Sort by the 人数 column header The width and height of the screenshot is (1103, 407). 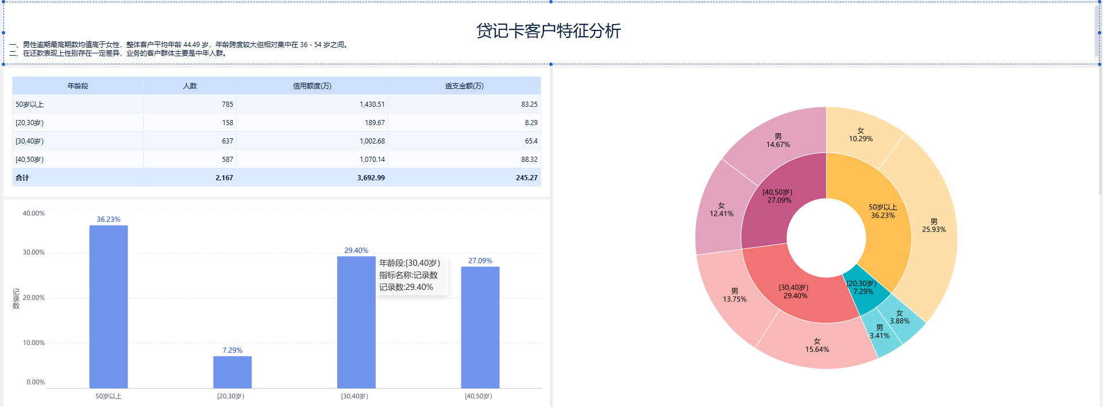[x=190, y=86]
